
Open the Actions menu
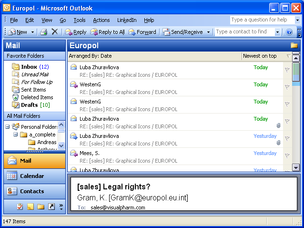[101, 20]
